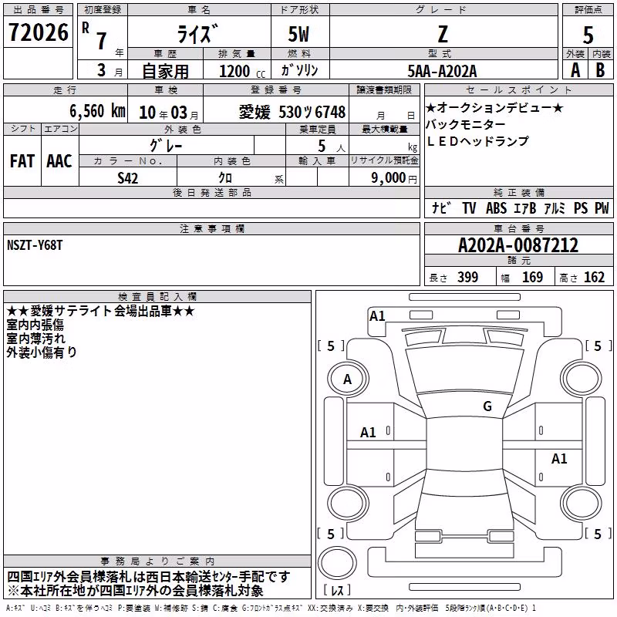Image resolution: width=617 pixels, height=617 pixels.
Task: Select note NSZT-Y68T
Action: (x=35, y=245)
